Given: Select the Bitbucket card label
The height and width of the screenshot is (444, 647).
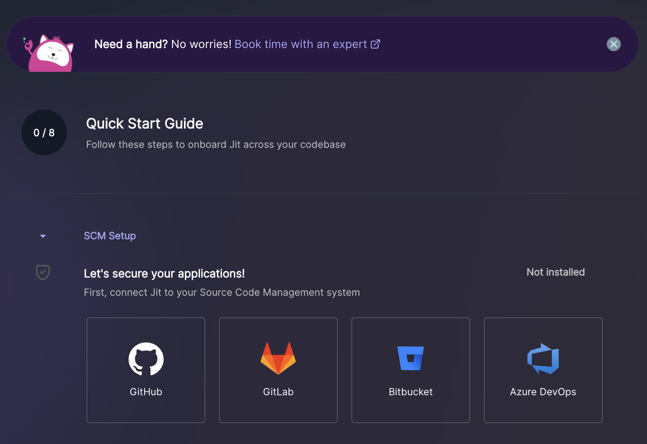Looking at the screenshot, I should pyautogui.click(x=411, y=392).
